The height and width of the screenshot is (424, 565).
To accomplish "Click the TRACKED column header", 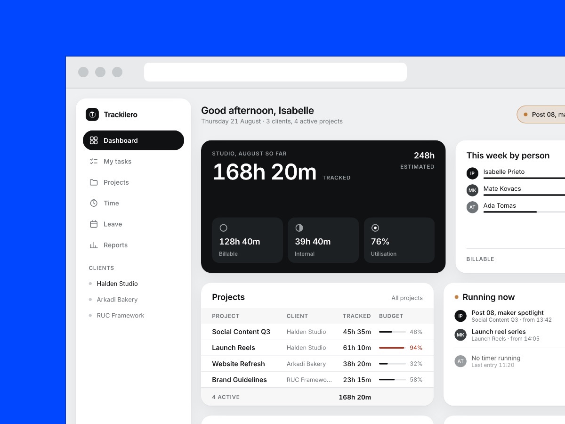I will (357, 316).
